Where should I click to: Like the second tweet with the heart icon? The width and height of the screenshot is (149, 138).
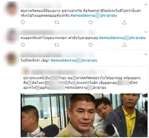coord(90,45)
